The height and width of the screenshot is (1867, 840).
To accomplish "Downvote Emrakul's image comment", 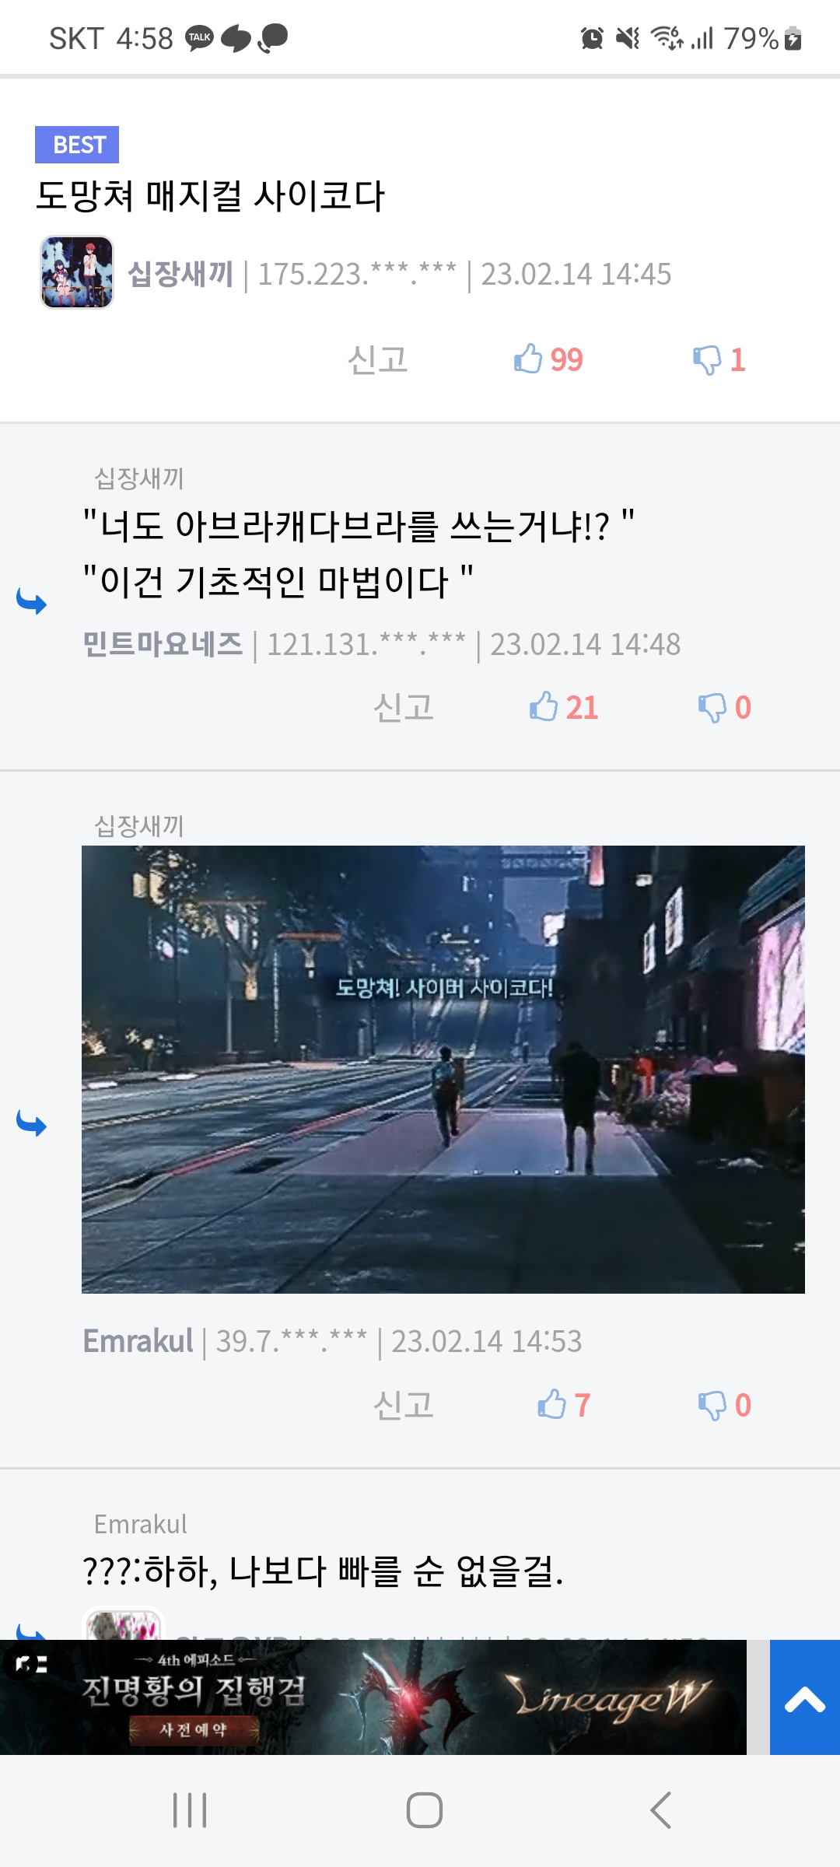I will (x=724, y=1405).
